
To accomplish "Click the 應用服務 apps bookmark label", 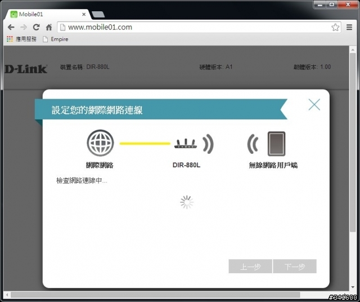I will tap(26, 39).
